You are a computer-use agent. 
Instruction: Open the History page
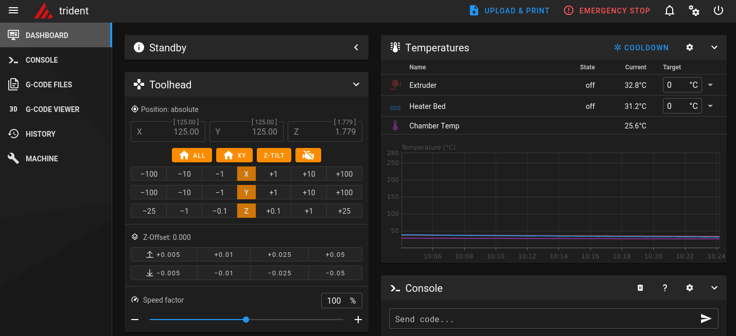pos(56,134)
